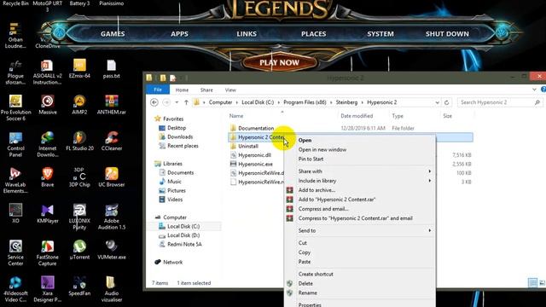Expand the Share with submenu arrow
Viewport: 546px width, 307px height.
[x=430, y=171]
